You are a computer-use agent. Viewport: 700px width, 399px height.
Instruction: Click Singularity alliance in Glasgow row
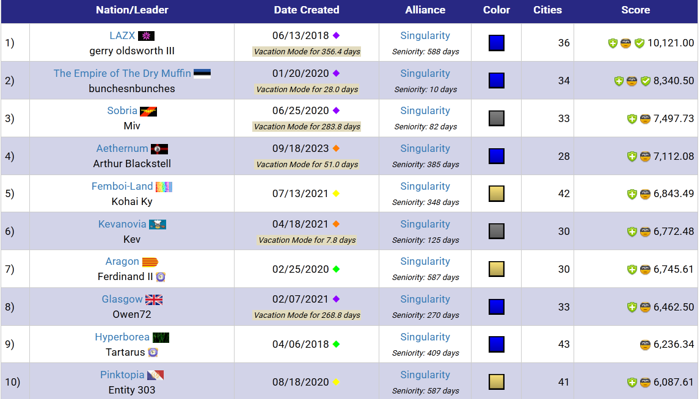click(425, 299)
